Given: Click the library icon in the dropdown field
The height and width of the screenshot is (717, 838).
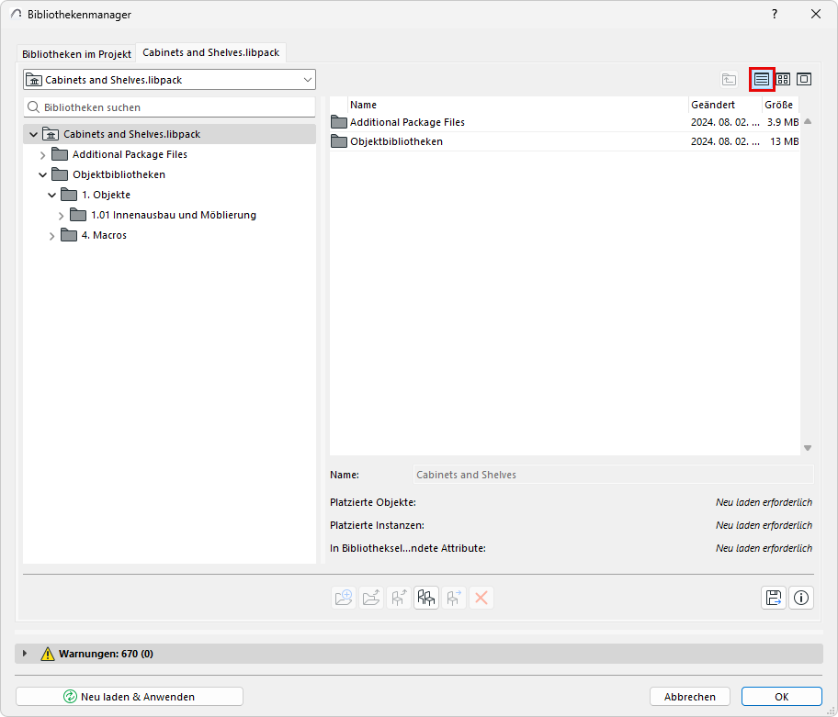Looking at the screenshot, I should pos(34,80).
